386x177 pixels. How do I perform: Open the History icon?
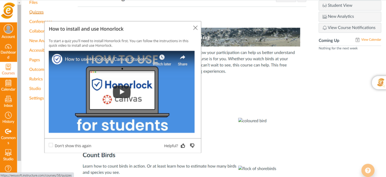click(x=8, y=118)
